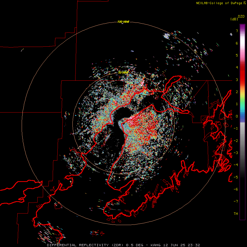Click the ZDR color scale bar
The height and width of the screenshot is (247, 247).
pyautogui.click(x=242, y=122)
